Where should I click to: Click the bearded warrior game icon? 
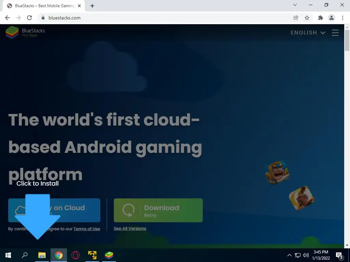click(x=278, y=172)
